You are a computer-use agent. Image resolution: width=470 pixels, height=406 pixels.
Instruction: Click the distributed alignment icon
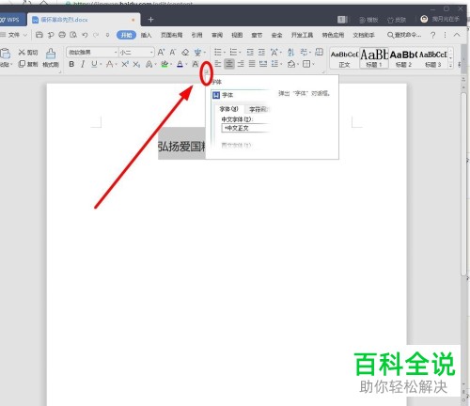point(263,64)
